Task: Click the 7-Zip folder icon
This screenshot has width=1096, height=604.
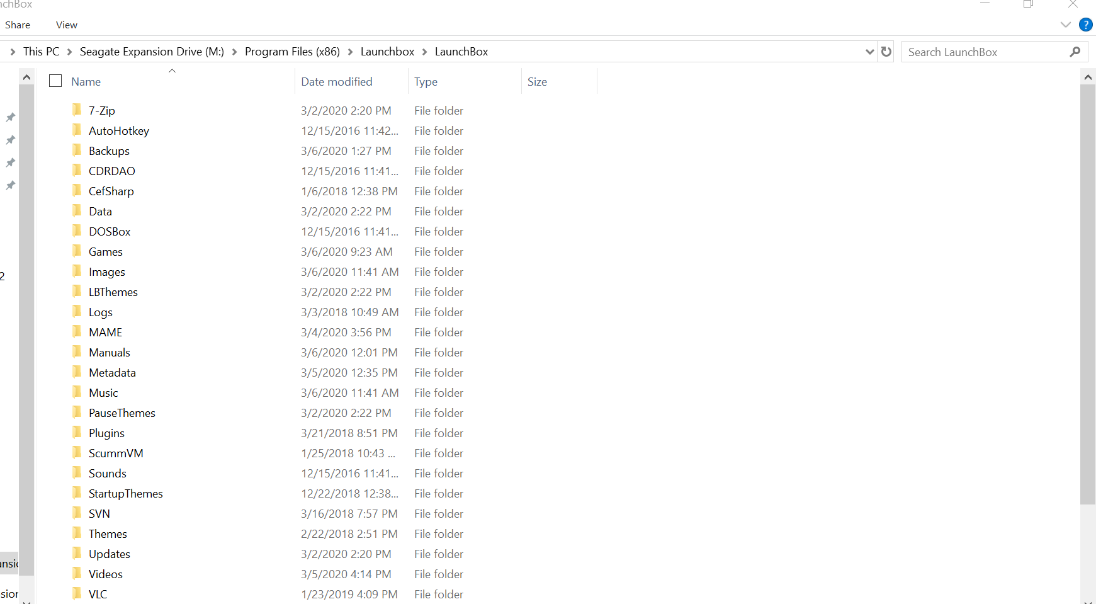Action: 77,110
